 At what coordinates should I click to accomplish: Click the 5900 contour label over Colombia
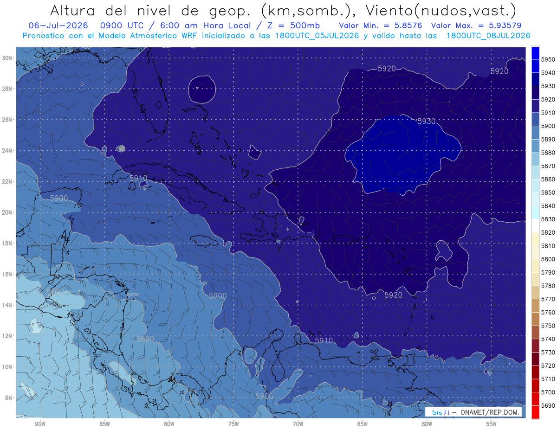[x=264, y=396]
